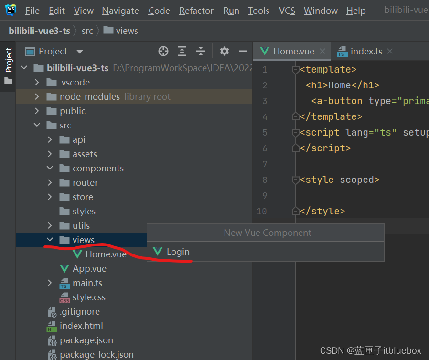The width and height of the screenshot is (429, 360).
Task: Collapse the src folder
Action: tap(37, 125)
